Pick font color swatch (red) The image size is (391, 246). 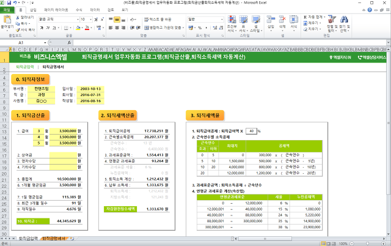(x=87, y=28)
